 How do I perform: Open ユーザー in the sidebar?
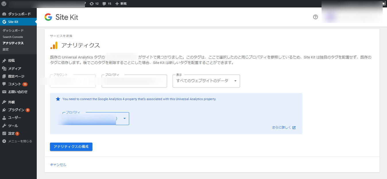18,118
